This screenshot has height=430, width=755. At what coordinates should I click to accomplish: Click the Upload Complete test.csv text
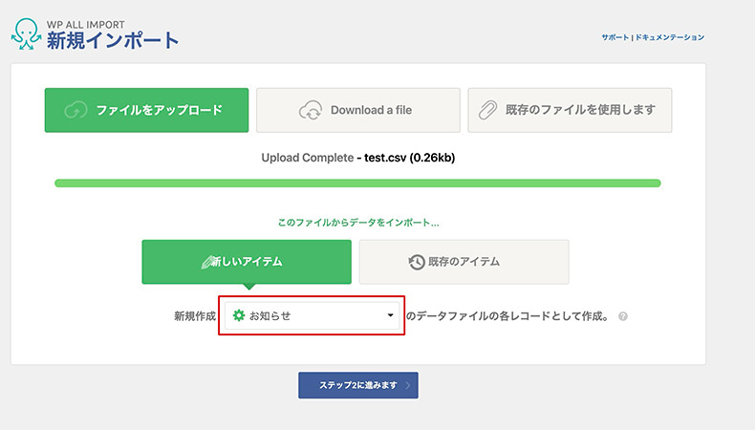coord(357,158)
